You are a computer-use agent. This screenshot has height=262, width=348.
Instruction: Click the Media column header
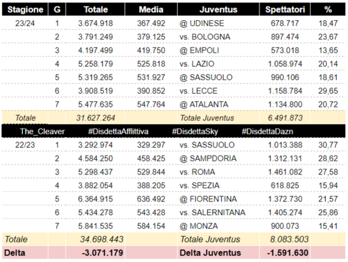151,9
